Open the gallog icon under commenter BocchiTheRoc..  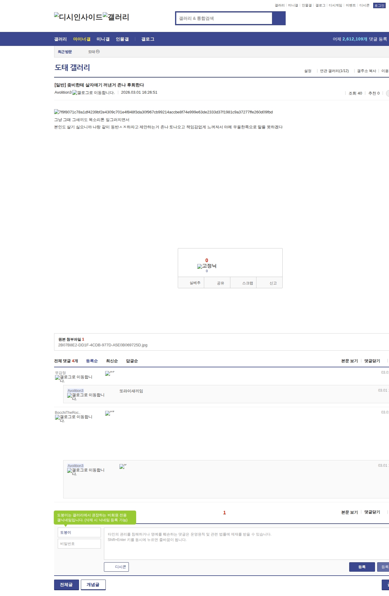[x=74, y=418]
